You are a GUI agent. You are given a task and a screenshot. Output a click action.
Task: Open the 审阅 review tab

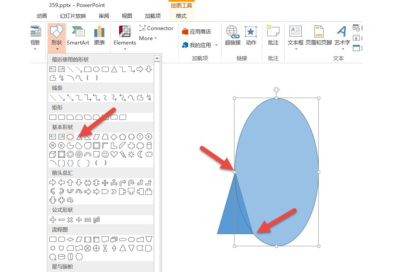tap(104, 16)
